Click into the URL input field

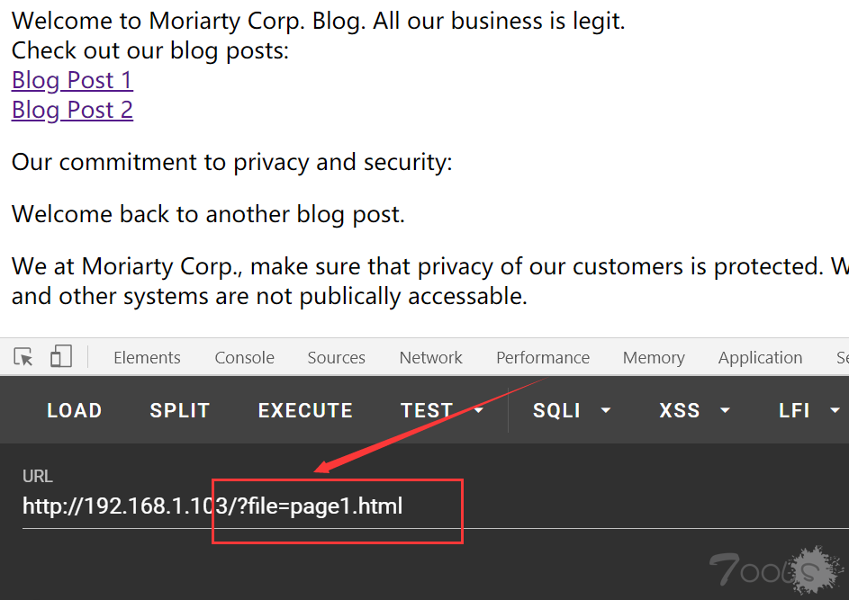[436, 507]
